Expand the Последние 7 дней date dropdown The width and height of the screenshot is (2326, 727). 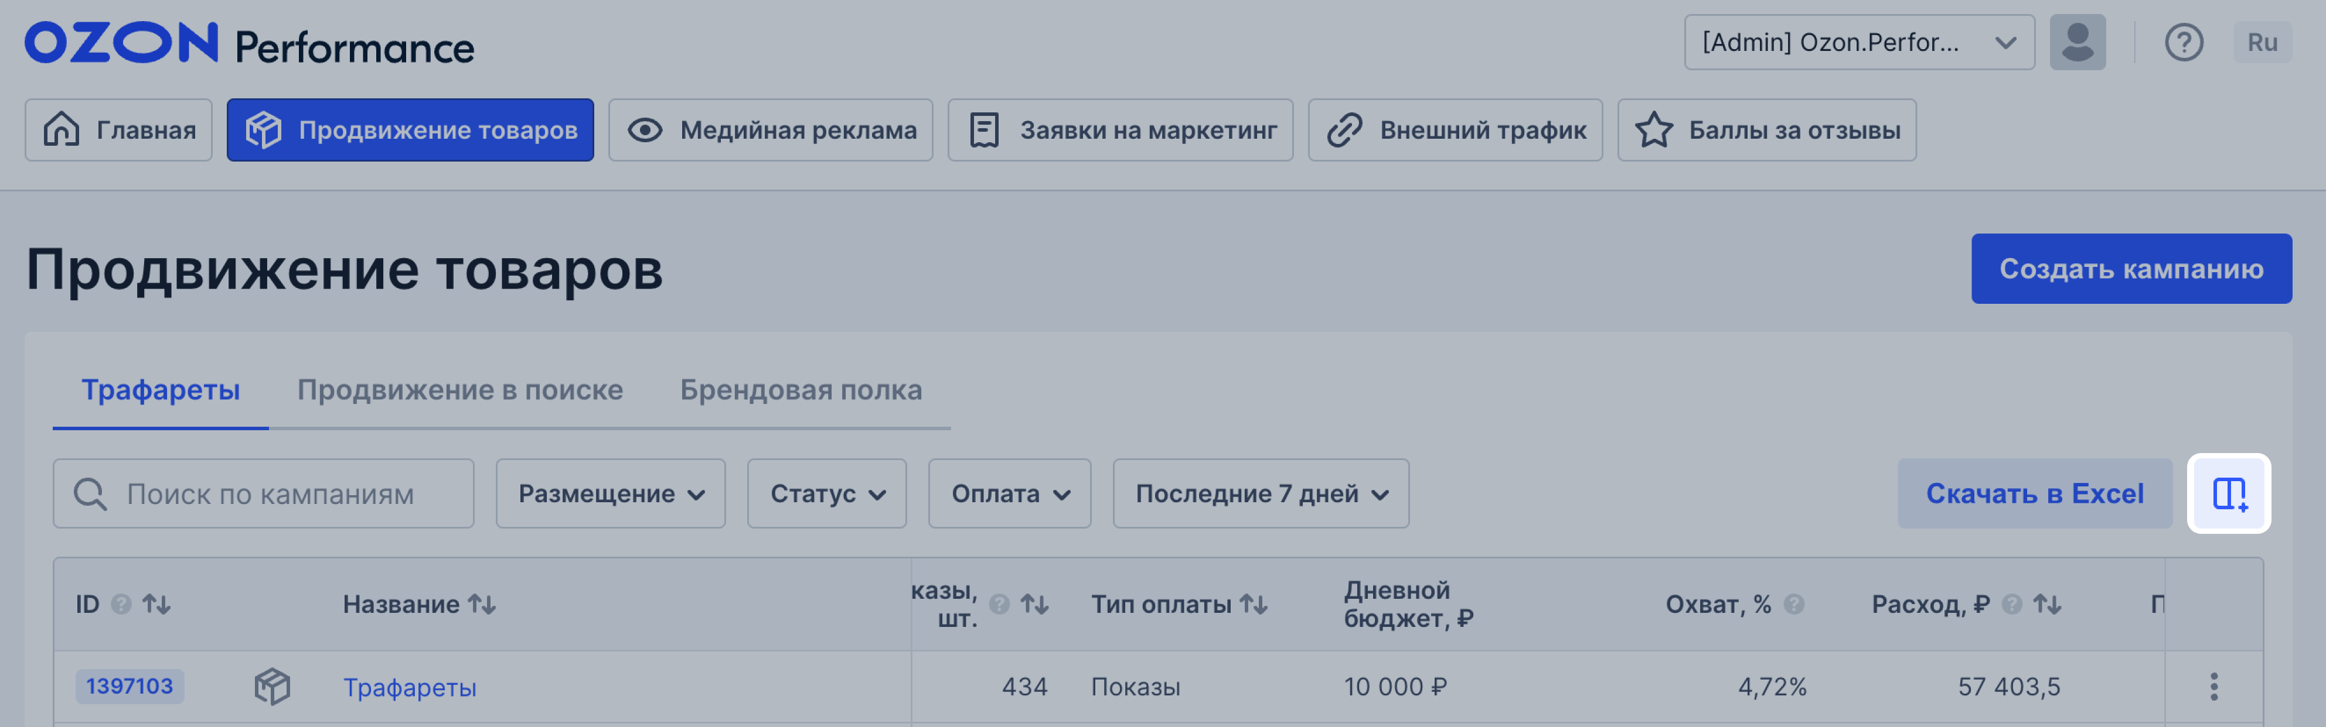[1259, 493]
